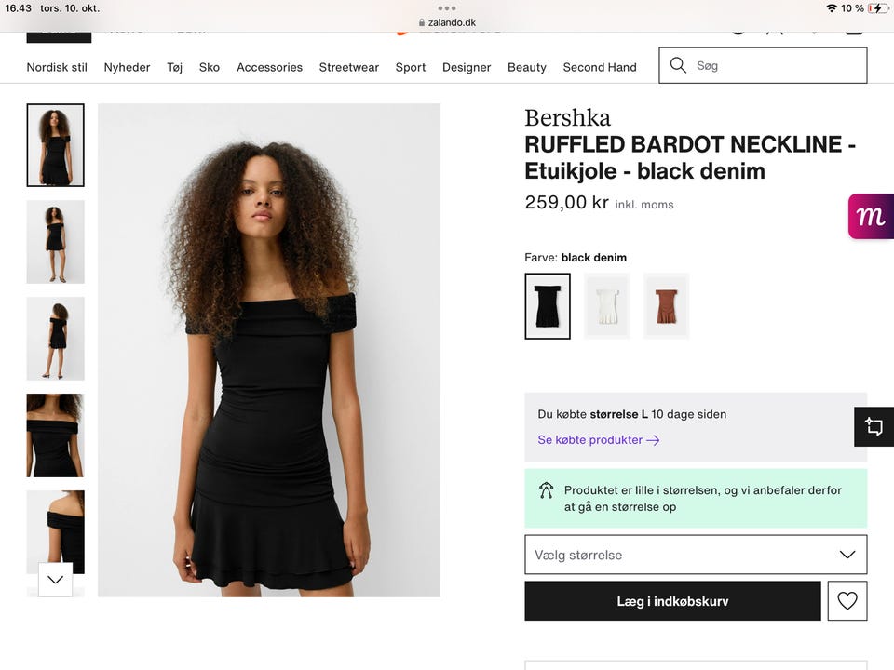Open the Streetwear menu category
Screen dimensions: 894x670
349,67
